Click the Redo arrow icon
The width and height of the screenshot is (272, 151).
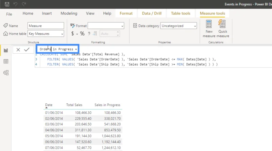pyautogui.click(x=24, y=4)
